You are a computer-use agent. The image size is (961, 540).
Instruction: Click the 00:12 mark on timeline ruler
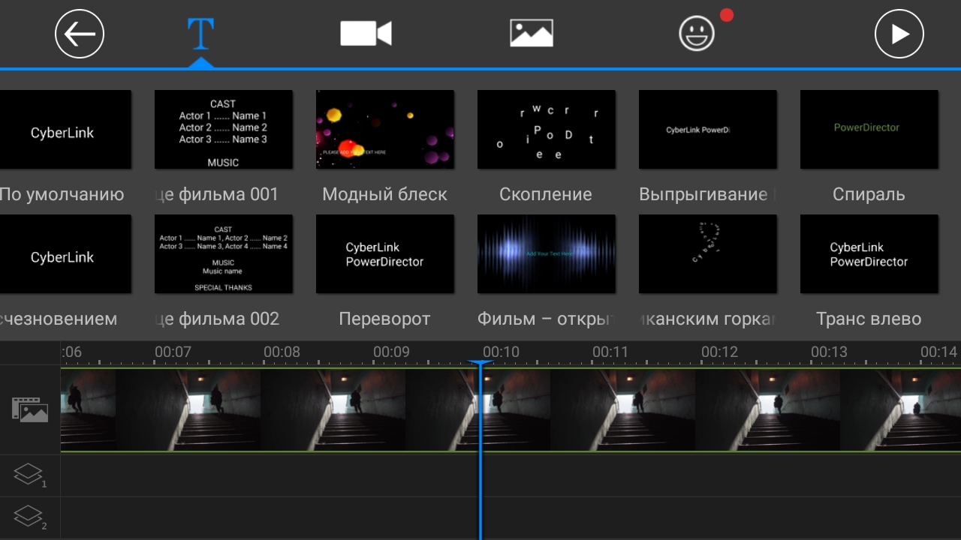pyautogui.click(x=720, y=352)
